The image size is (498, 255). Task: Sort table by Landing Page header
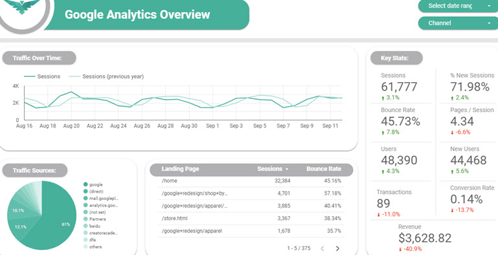(x=180, y=169)
